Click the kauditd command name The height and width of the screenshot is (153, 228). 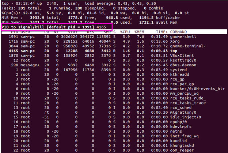[x=178, y=141]
